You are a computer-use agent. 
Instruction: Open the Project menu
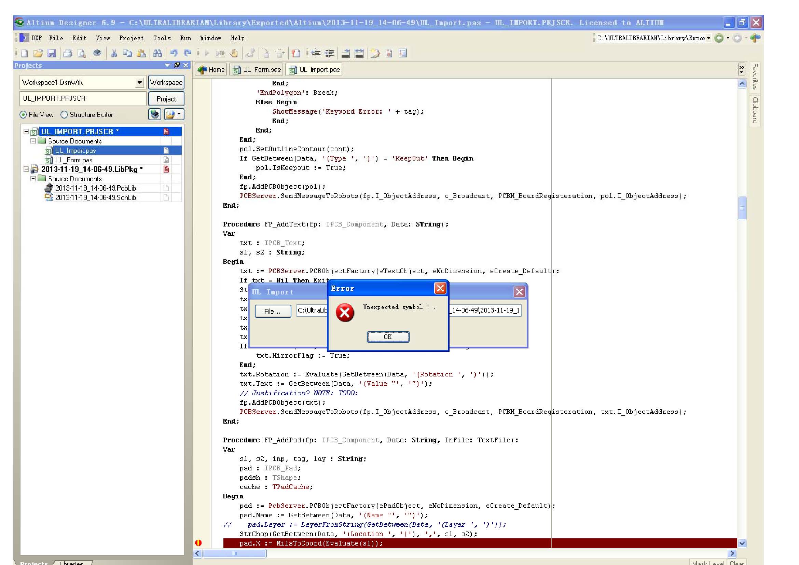(x=131, y=38)
